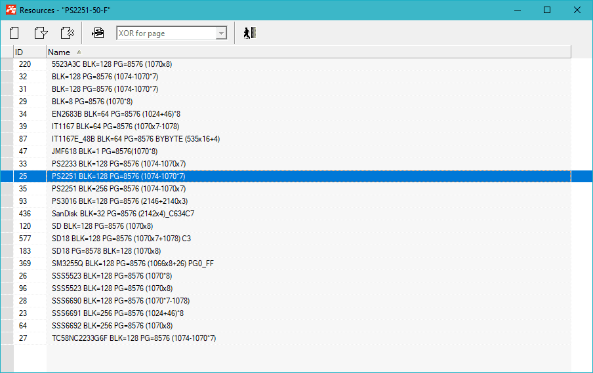Click ID cell 93
This screenshot has width=593, height=373.
point(30,201)
